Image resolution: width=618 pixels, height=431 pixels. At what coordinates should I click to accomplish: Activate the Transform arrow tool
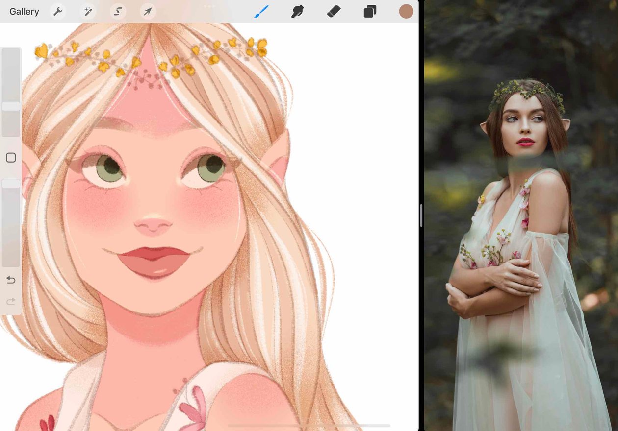pos(148,12)
